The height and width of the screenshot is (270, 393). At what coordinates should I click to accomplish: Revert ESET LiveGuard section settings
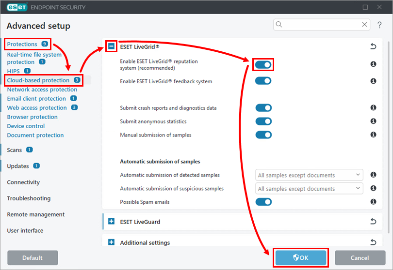[373, 221]
